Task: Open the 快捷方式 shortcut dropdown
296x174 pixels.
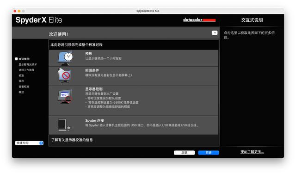Action: [29, 143]
